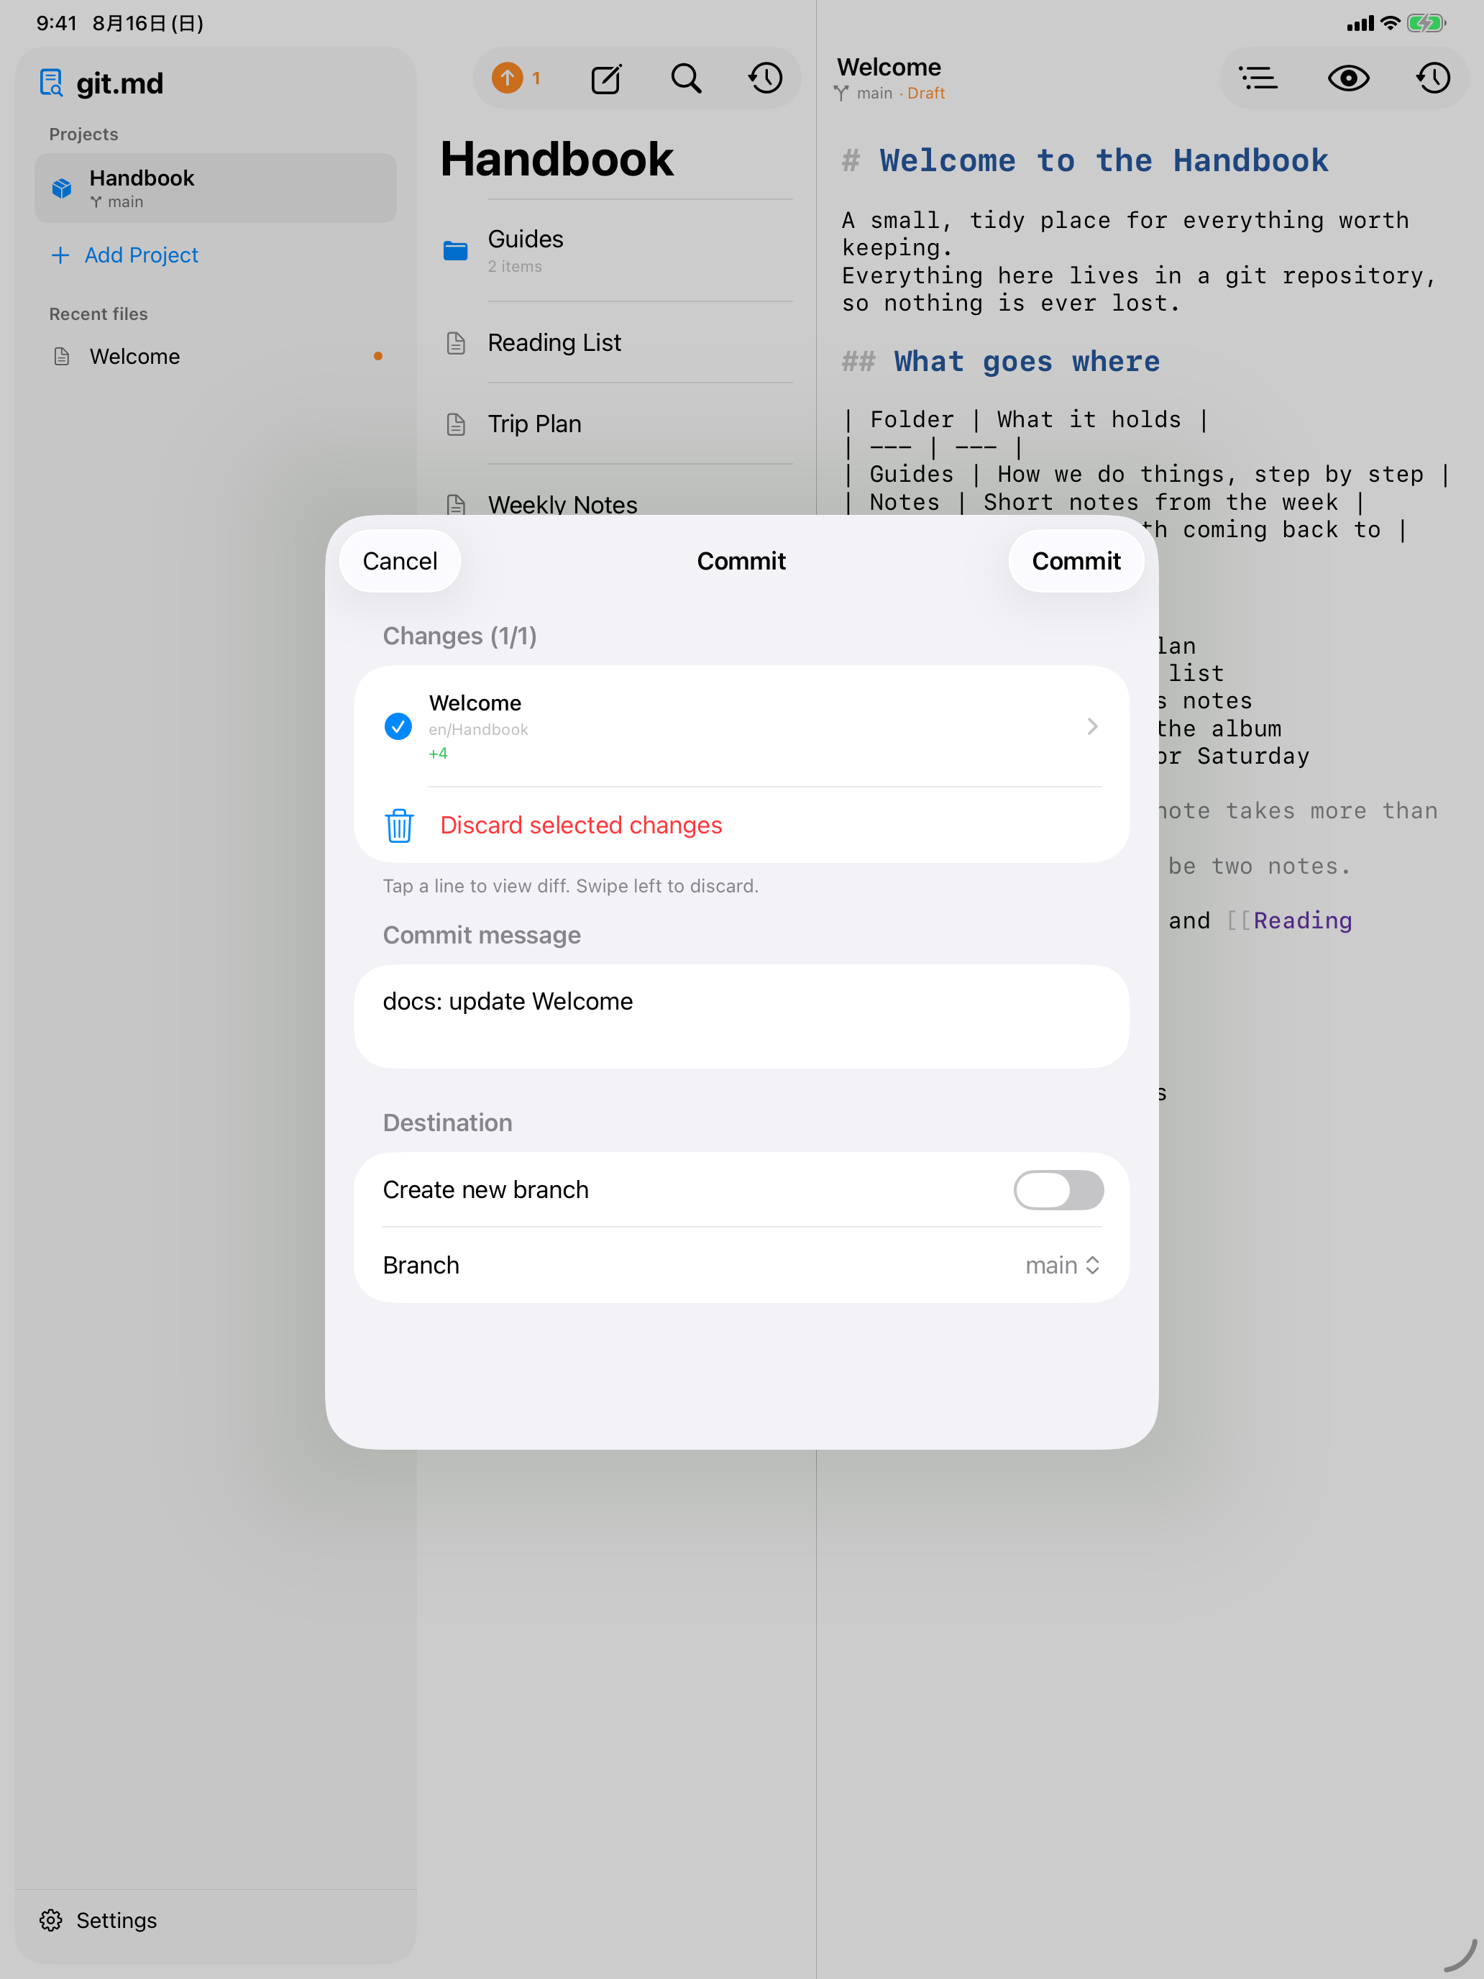Image resolution: width=1484 pixels, height=1979 pixels.
Task: Click the Reading List document icon
Action: point(457,342)
